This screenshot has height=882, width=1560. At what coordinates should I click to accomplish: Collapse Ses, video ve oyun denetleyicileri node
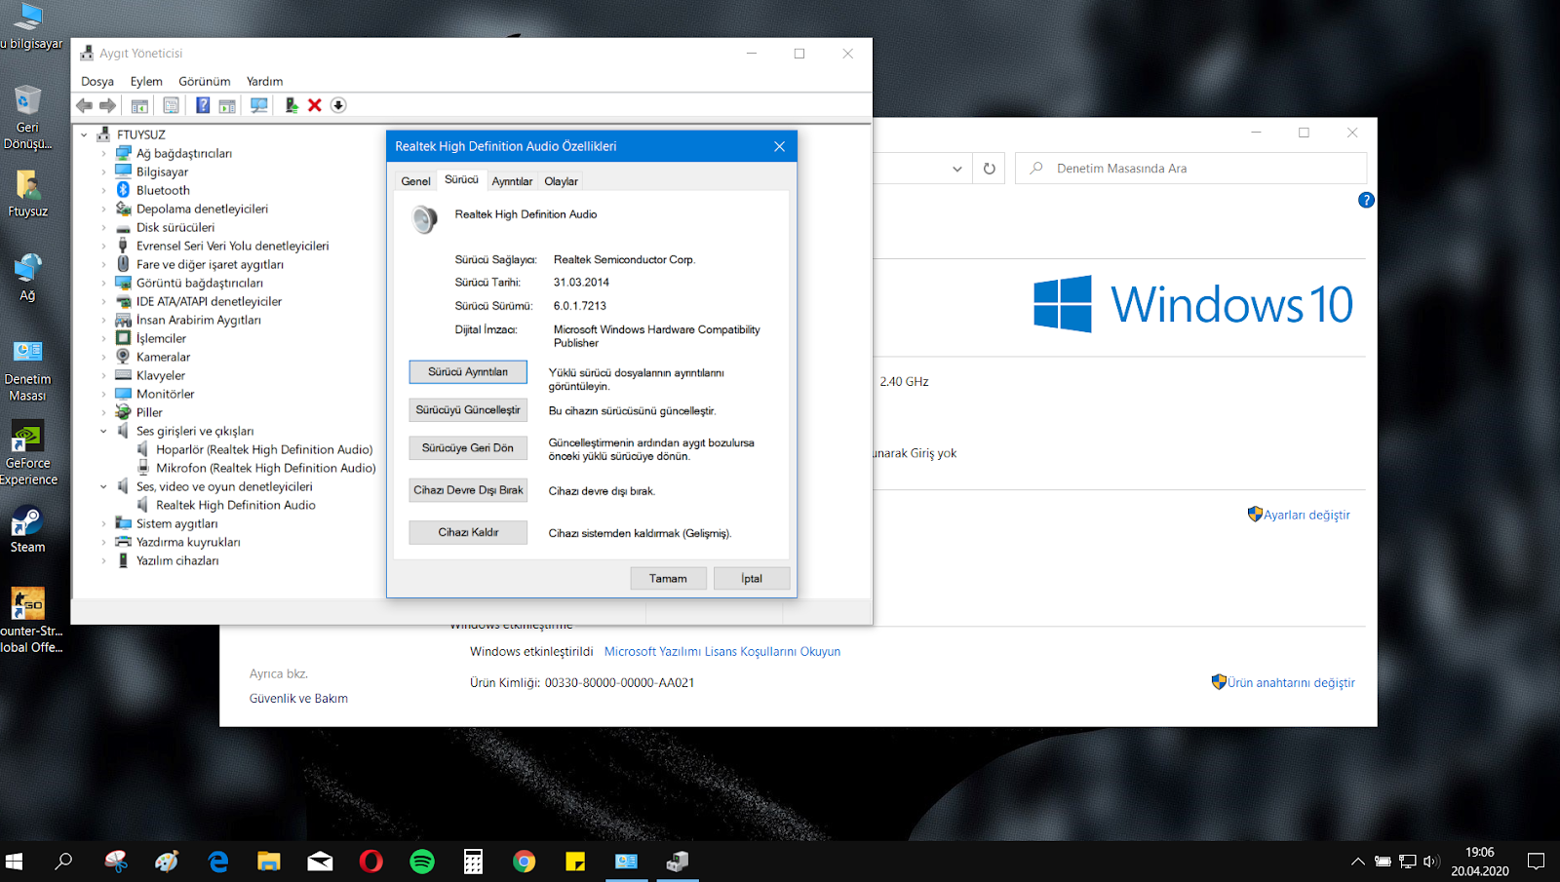104,486
